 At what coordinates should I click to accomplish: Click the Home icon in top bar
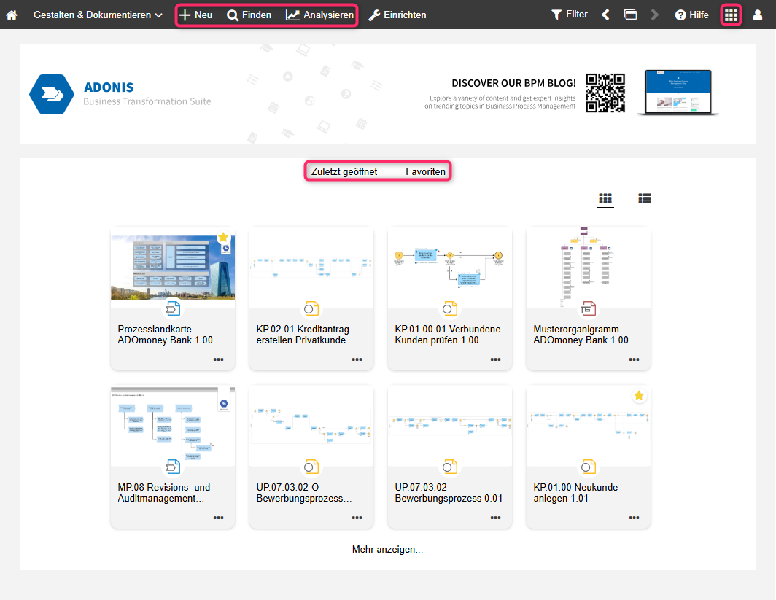pyautogui.click(x=12, y=15)
